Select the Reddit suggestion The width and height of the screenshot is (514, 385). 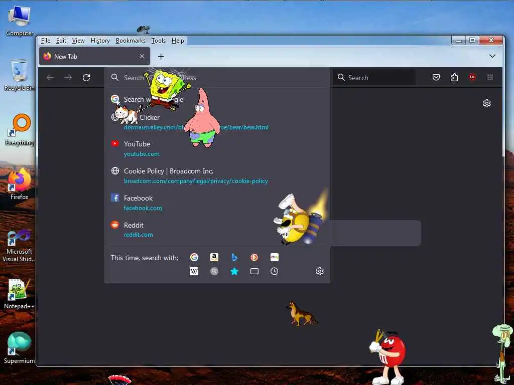click(x=217, y=230)
